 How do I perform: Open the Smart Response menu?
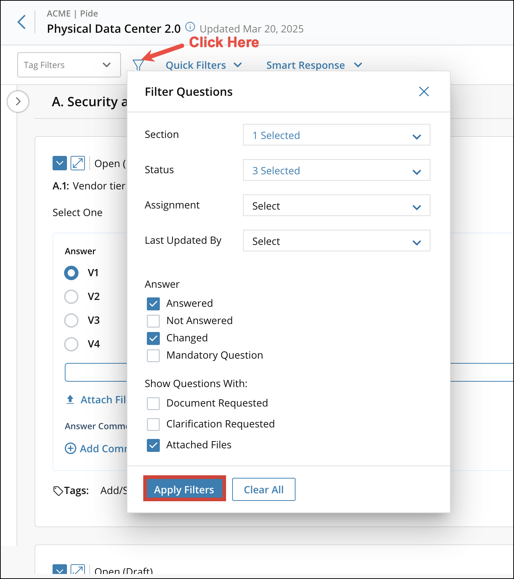tap(314, 65)
